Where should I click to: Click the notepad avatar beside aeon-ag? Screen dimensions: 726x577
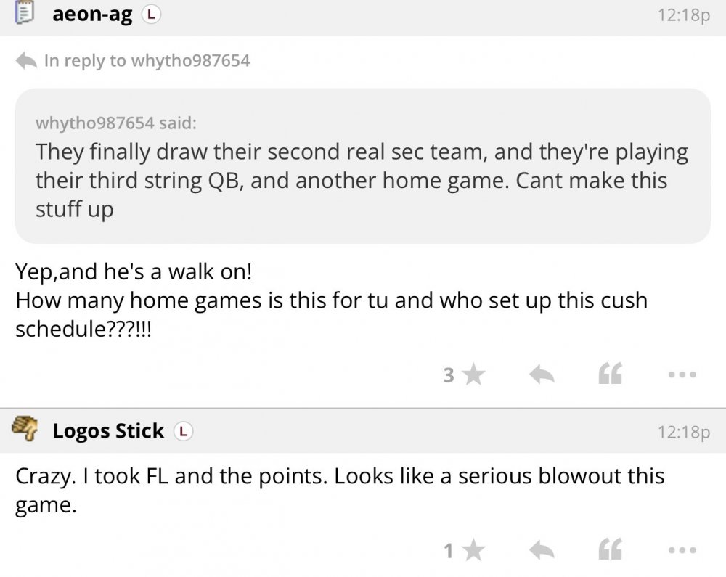point(26,14)
